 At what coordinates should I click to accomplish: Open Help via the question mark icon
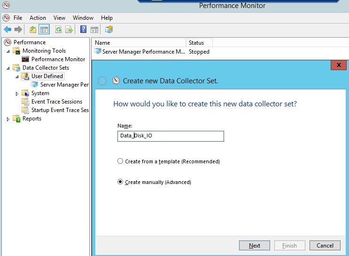click(x=83, y=30)
